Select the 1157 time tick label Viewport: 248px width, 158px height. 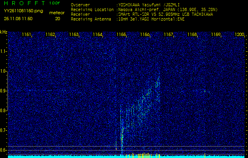click(x=169, y=34)
